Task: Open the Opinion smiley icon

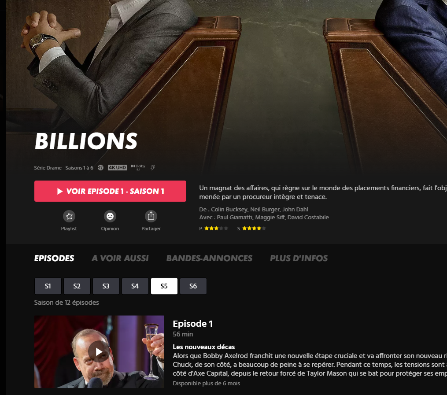Action: point(110,216)
